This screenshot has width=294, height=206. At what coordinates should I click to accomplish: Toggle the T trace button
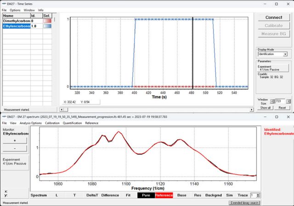coord(74,195)
